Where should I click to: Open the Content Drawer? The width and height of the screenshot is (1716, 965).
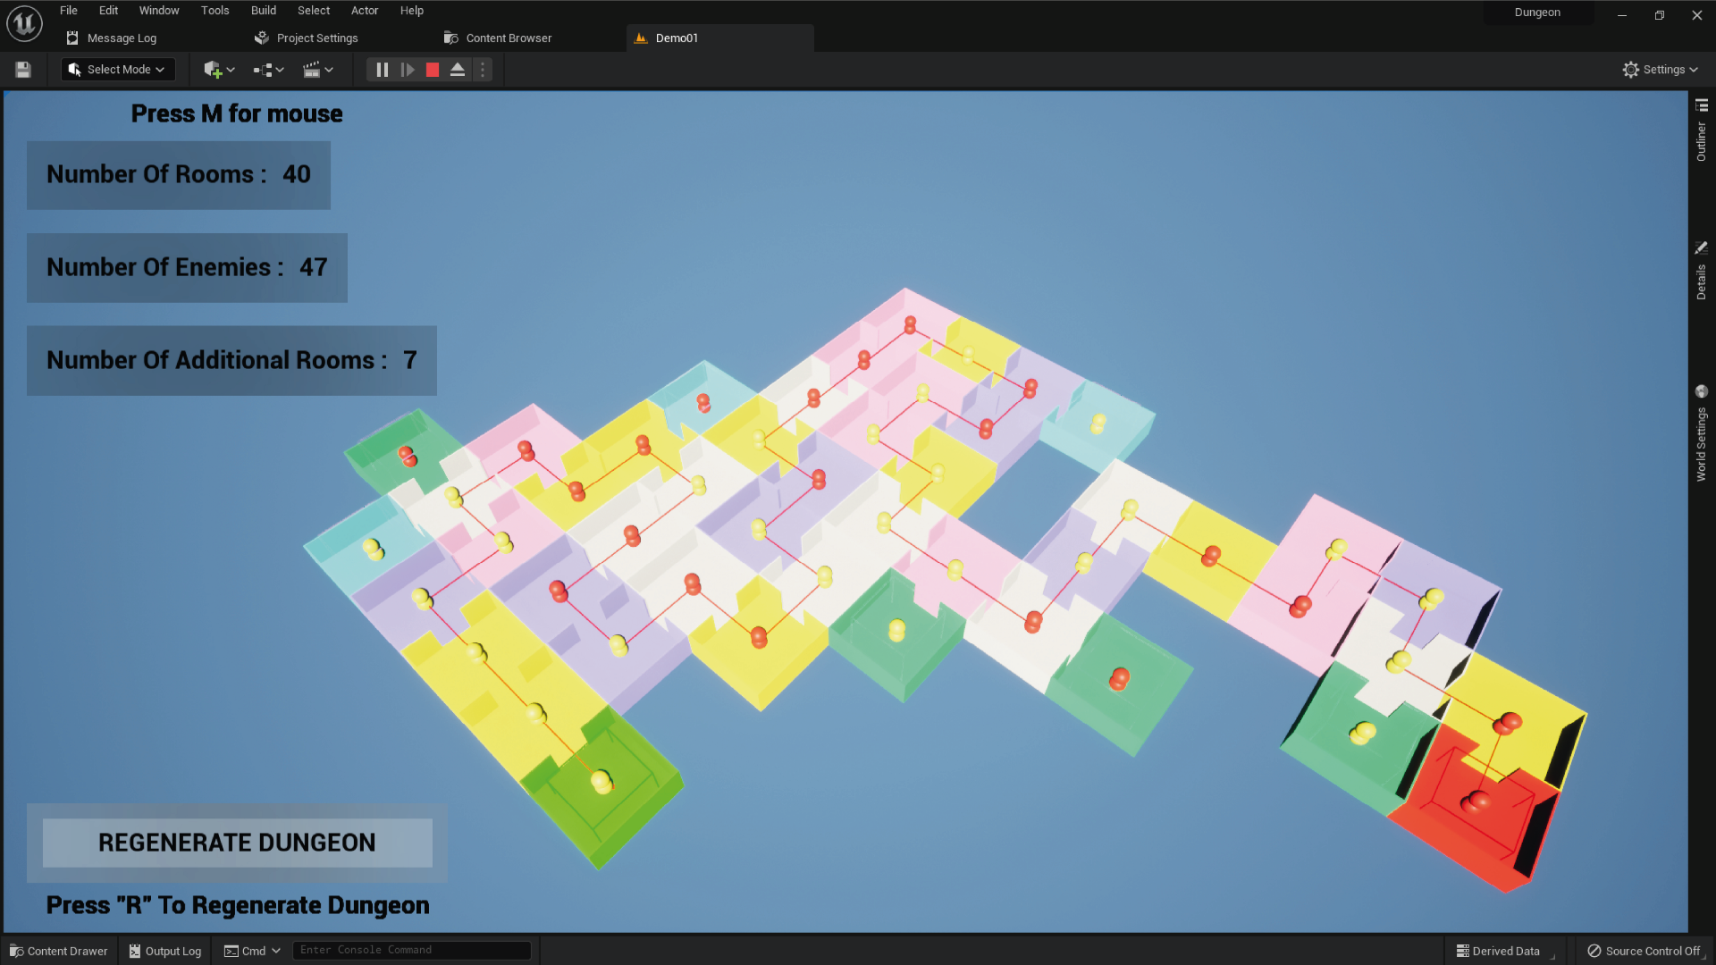(58, 951)
